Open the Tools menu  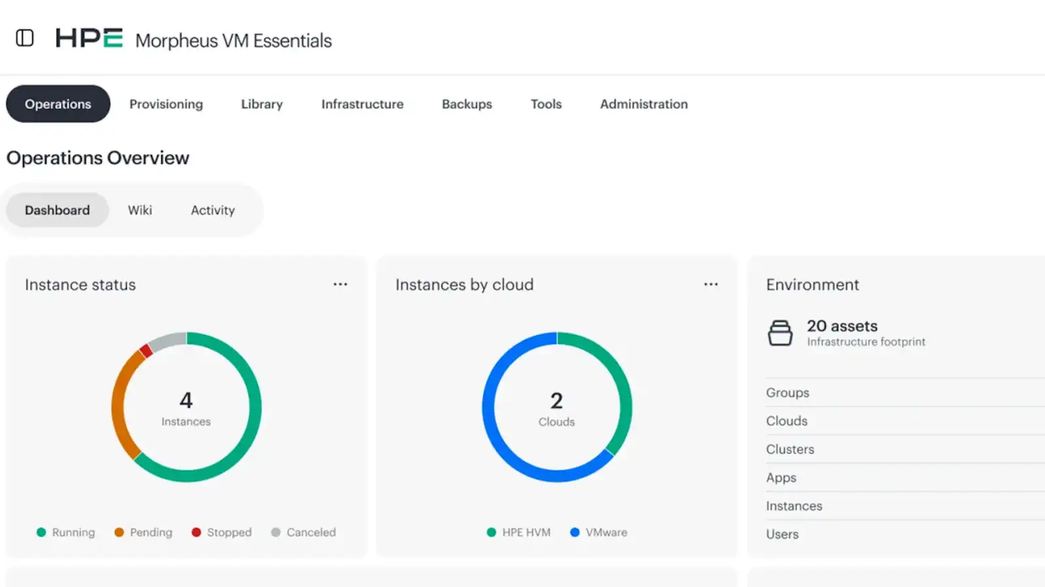546,104
